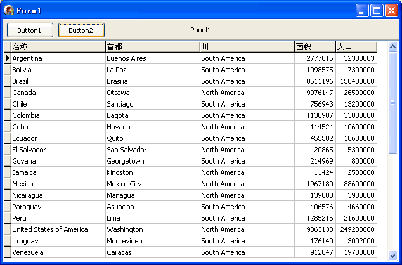Click the Mexico City capital cell
Viewport: 402px width, 265px height.
click(x=153, y=184)
